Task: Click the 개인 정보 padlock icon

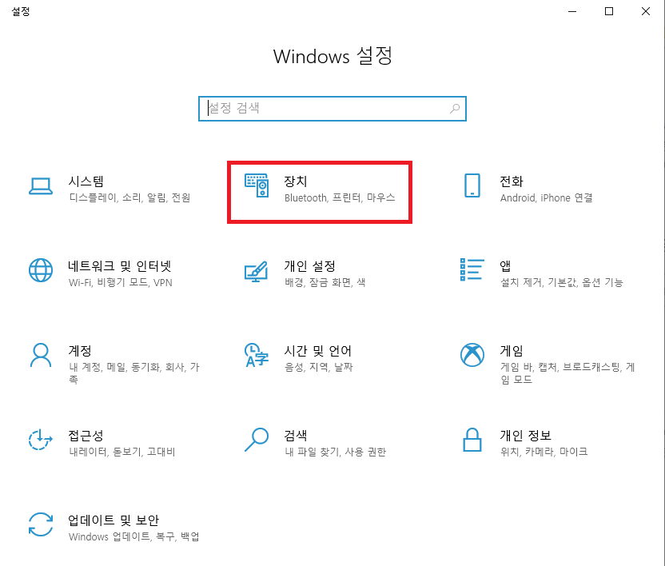Action: (x=472, y=440)
